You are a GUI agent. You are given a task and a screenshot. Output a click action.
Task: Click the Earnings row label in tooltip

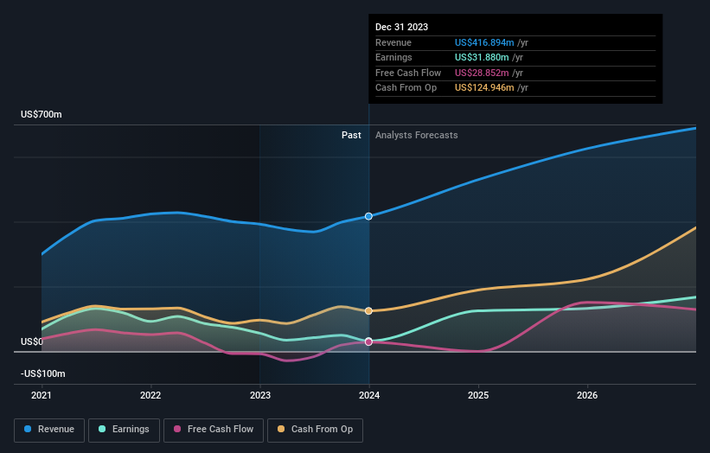coord(394,57)
